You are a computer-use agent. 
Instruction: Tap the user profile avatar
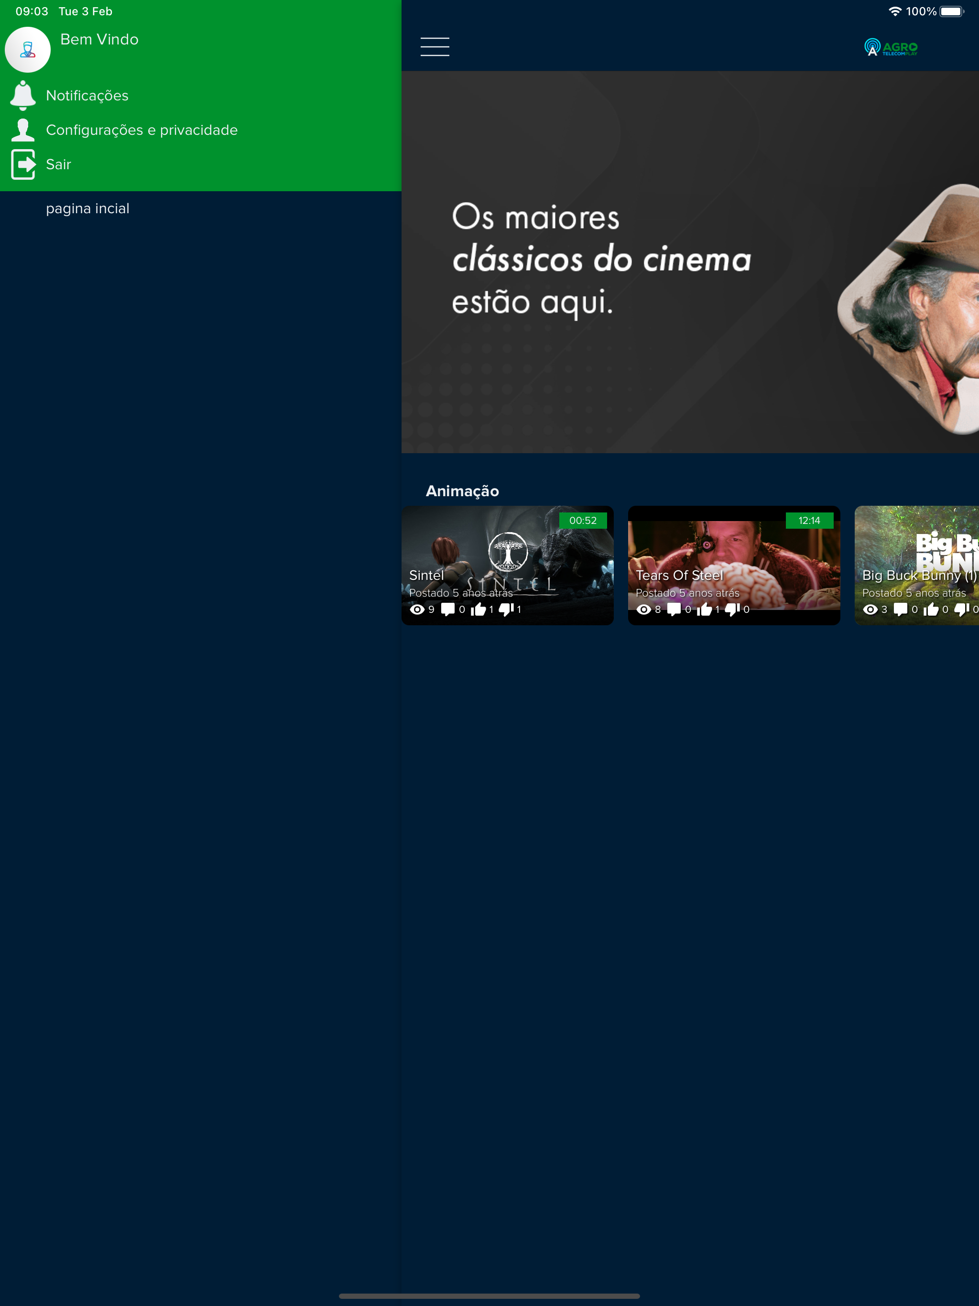[x=28, y=50]
